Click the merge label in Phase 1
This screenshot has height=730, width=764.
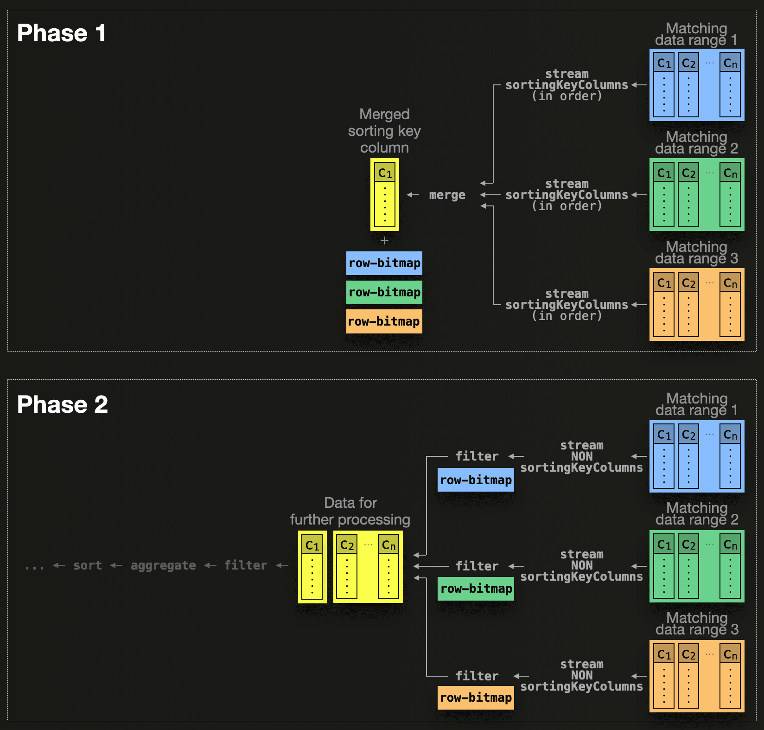(447, 195)
